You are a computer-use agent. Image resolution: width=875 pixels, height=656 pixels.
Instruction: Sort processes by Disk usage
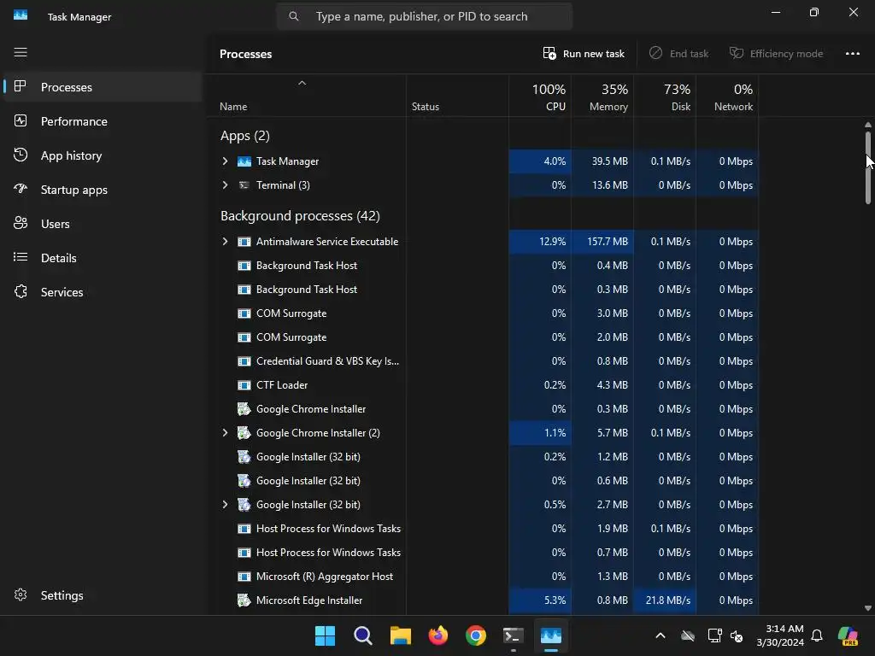pos(665,96)
